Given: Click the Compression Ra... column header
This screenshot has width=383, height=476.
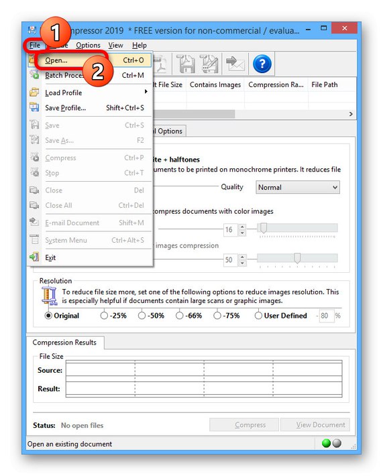Looking at the screenshot, I should tap(276, 84).
